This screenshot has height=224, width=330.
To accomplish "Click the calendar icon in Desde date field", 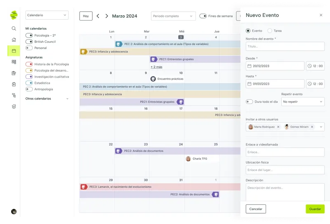I will click(x=250, y=66).
